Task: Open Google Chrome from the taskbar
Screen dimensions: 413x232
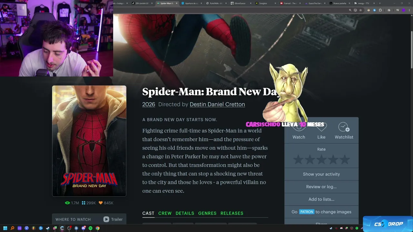Action: (97, 228)
